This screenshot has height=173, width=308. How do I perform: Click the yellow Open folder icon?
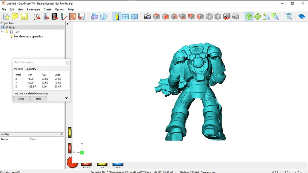point(15,17)
